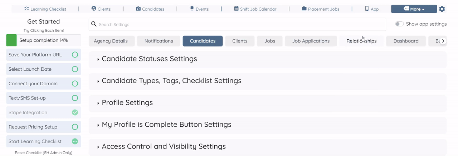
Task: Check off the Save Your Platform URL circle
Action: click(75, 55)
